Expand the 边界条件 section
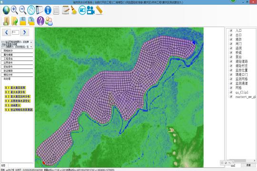257x171 pixels. click(17, 63)
